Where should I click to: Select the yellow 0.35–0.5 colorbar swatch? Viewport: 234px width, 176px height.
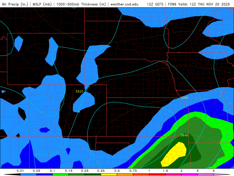pos(109,175)
